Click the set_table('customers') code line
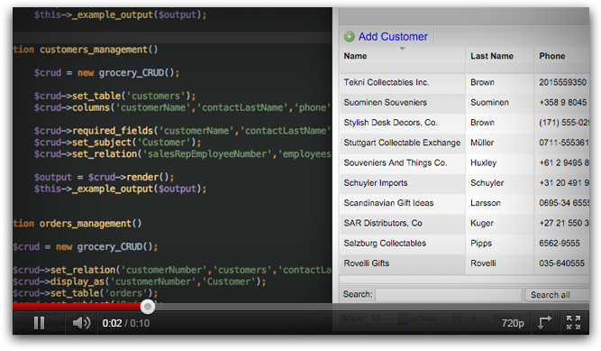601x351 pixels. (115, 96)
